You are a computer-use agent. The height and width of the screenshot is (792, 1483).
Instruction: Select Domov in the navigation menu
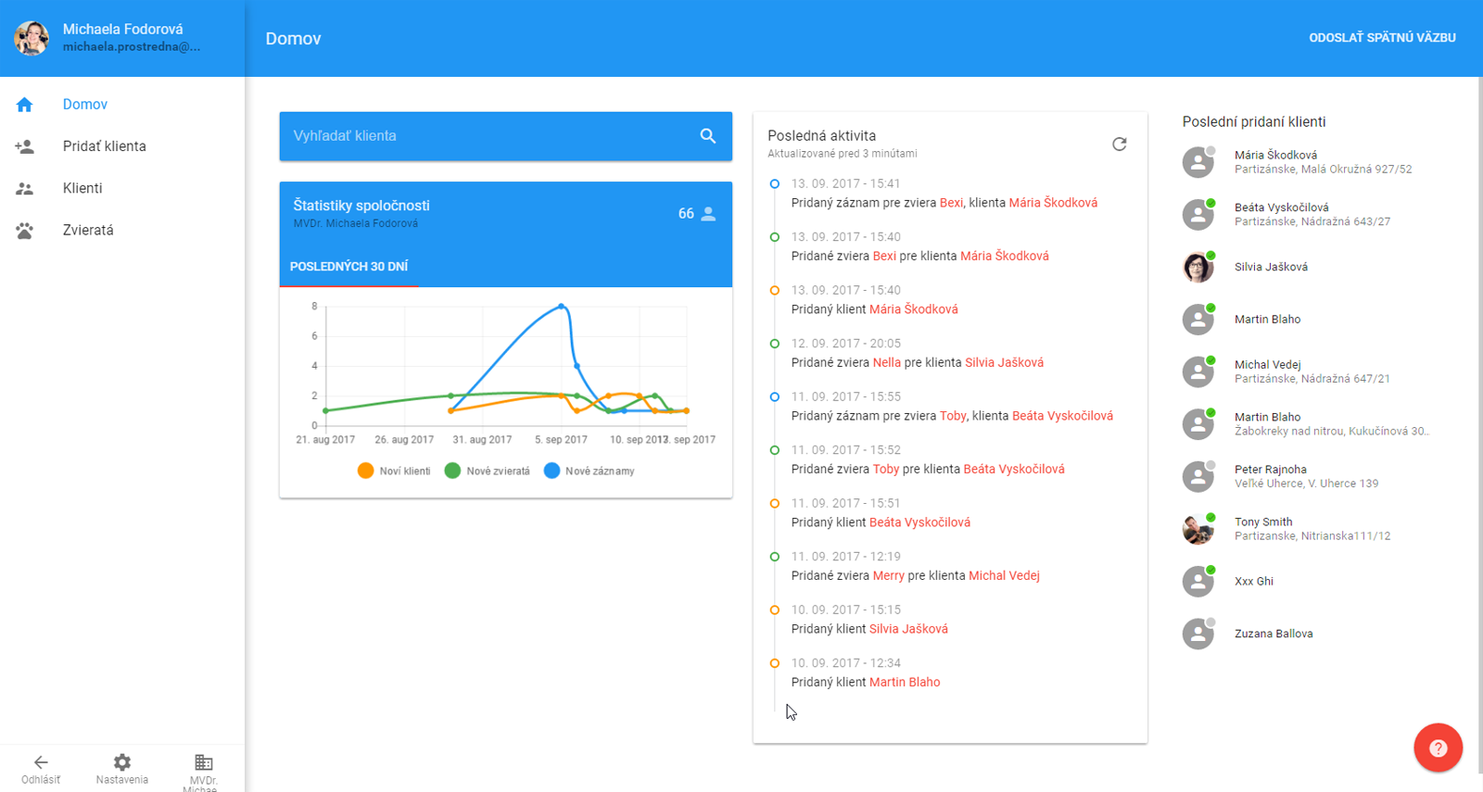click(x=122, y=105)
